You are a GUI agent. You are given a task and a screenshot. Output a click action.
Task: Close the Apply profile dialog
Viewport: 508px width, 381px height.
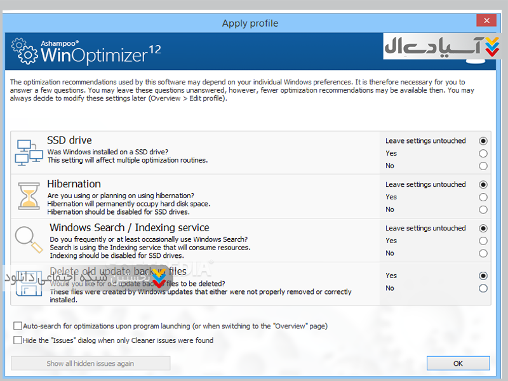pyautogui.click(x=486, y=21)
